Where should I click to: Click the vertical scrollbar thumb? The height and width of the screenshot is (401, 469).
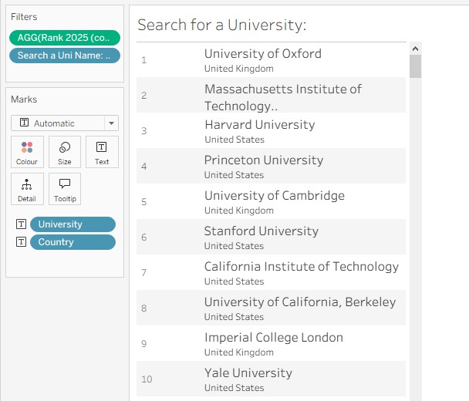[x=416, y=66]
